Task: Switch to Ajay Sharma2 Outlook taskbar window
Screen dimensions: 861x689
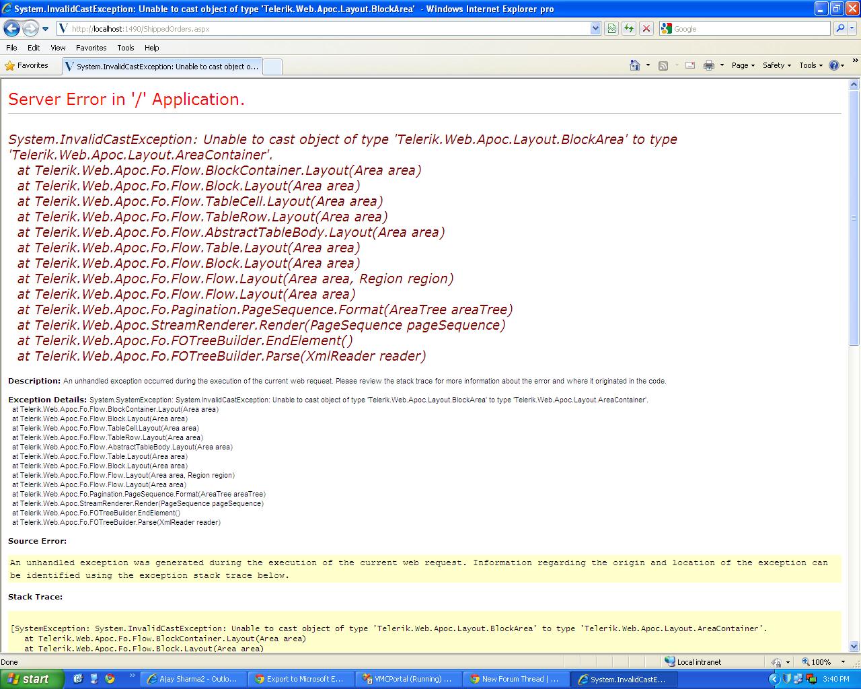Action: click(193, 679)
